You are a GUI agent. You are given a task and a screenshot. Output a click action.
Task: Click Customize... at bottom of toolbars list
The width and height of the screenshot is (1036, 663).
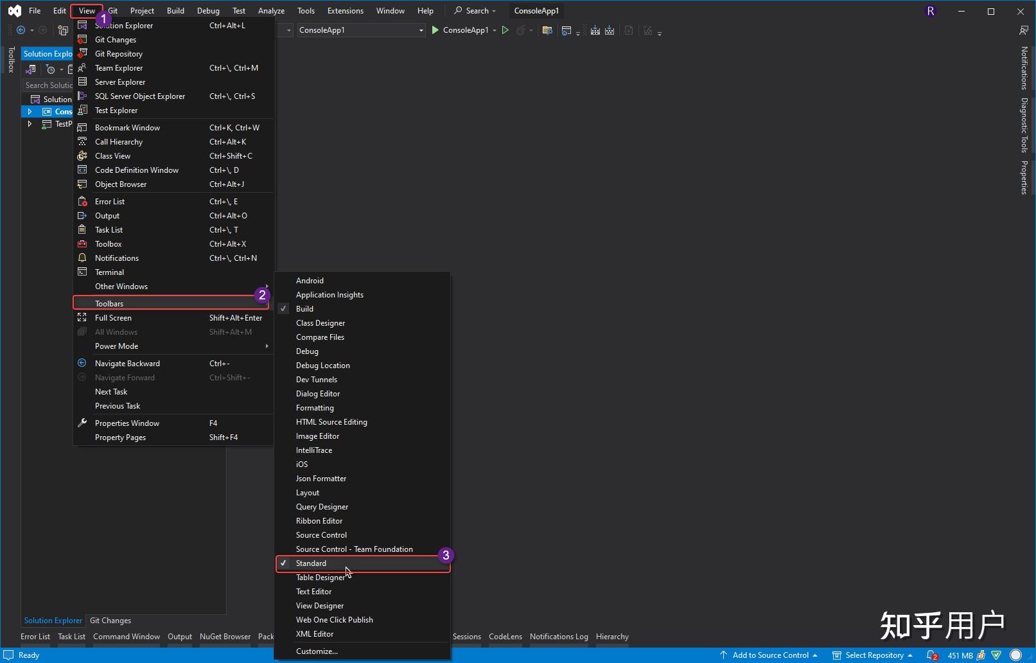point(317,651)
